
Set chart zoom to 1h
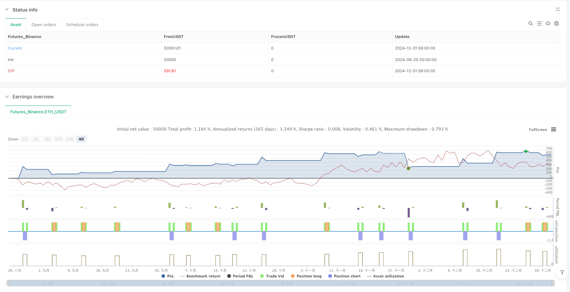coord(25,139)
